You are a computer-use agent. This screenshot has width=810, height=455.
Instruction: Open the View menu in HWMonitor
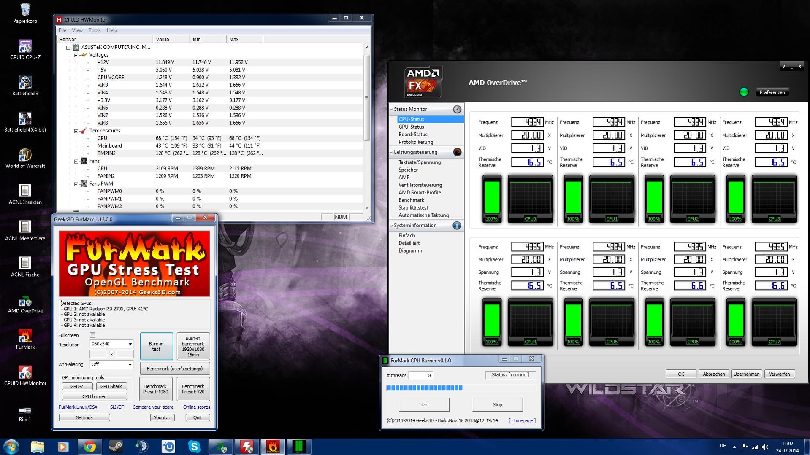pyautogui.click(x=77, y=30)
